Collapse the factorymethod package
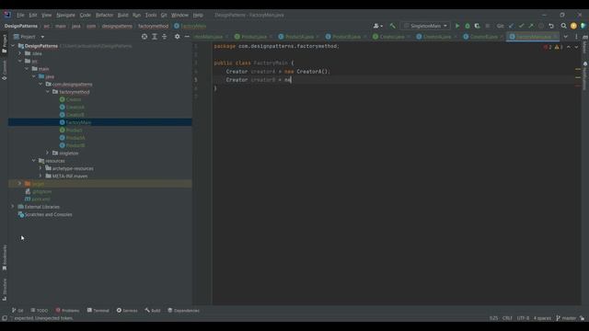589x331 pixels. tap(48, 92)
